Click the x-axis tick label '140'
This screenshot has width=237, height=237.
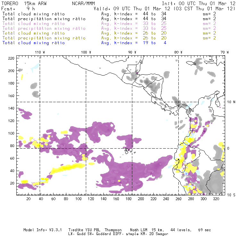click(x=103, y=199)
